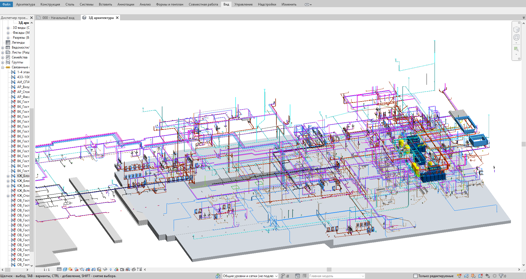Click editing requests icon in status bar
The height and width of the screenshot is (279, 526).
(x=283, y=276)
